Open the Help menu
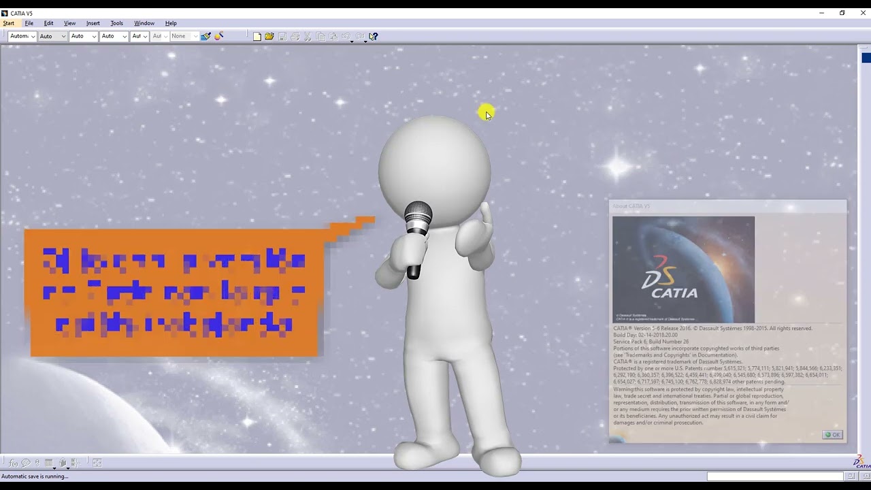The height and width of the screenshot is (490, 871). [171, 23]
